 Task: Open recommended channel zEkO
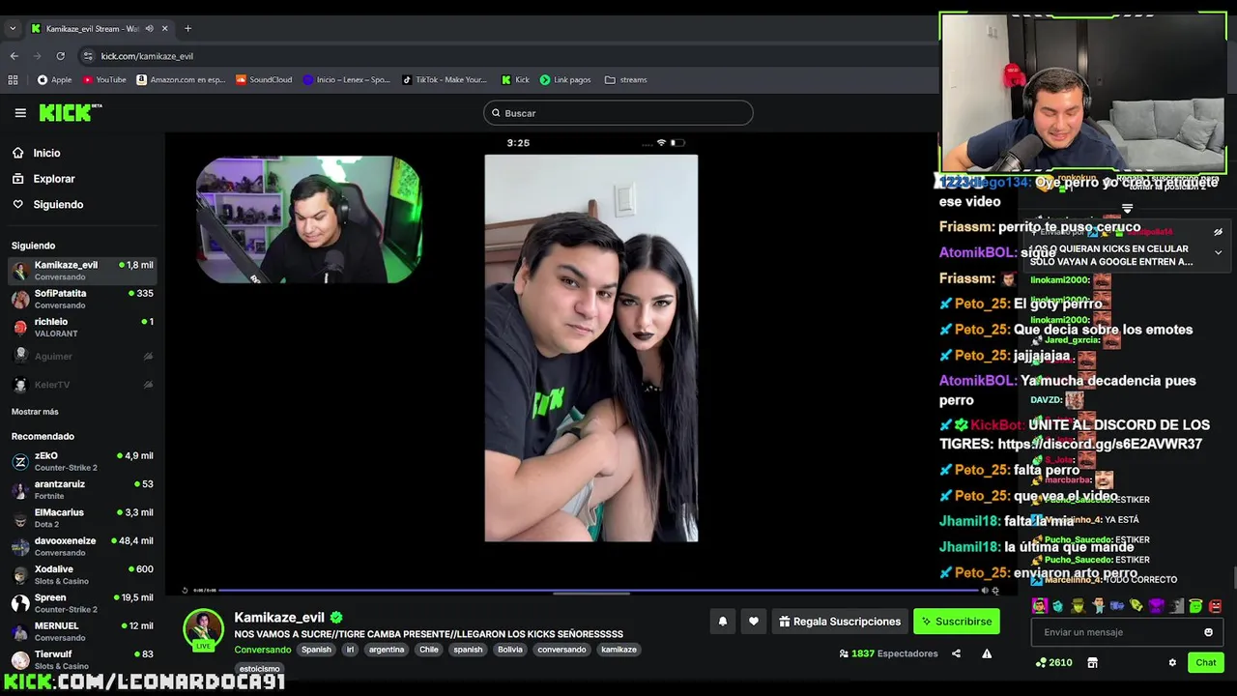82,461
